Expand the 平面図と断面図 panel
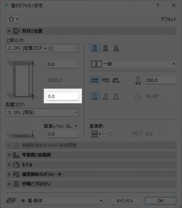182x208 pixels. [91, 155]
